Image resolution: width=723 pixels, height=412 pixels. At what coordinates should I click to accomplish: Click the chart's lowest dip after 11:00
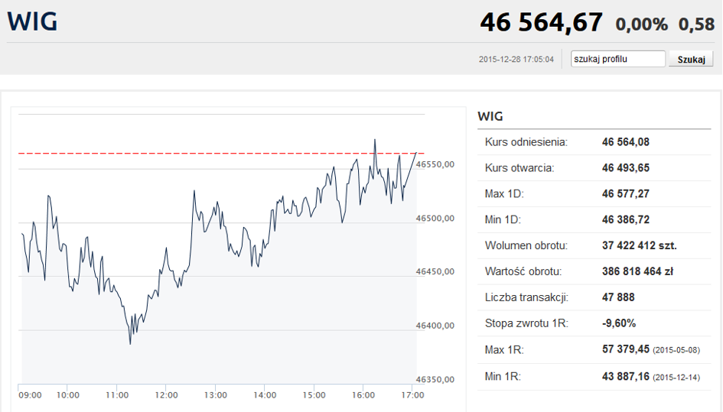130,343
